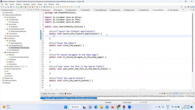Open the Source menu
This screenshot has width=195, height=110.
(x=12, y=4)
